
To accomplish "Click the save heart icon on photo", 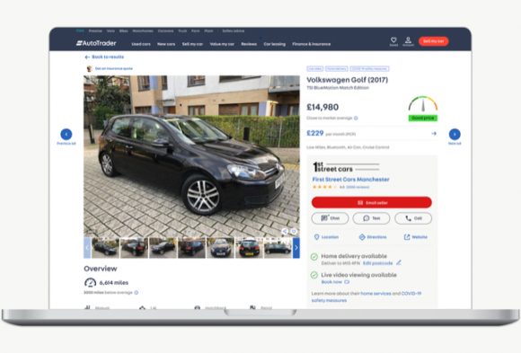I will [x=294, y=232].
